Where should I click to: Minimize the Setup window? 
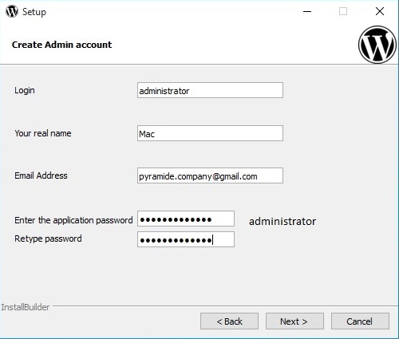tap(307, 11)
